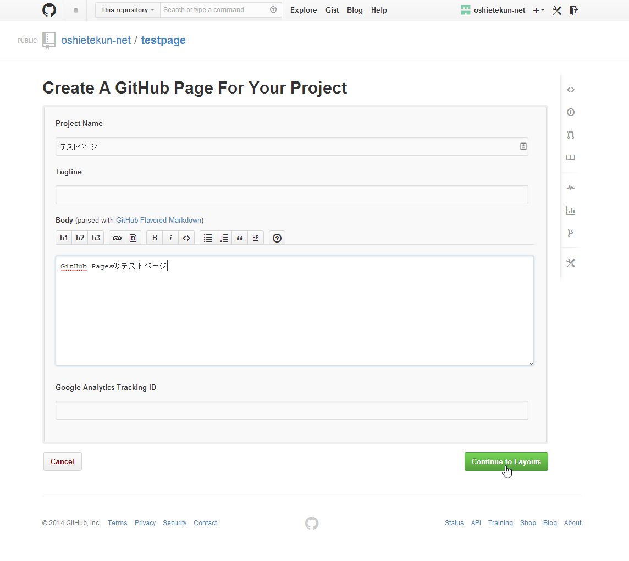Open the Status footer link
Viewport: 629px width, 561px height.
pos(454,523)
